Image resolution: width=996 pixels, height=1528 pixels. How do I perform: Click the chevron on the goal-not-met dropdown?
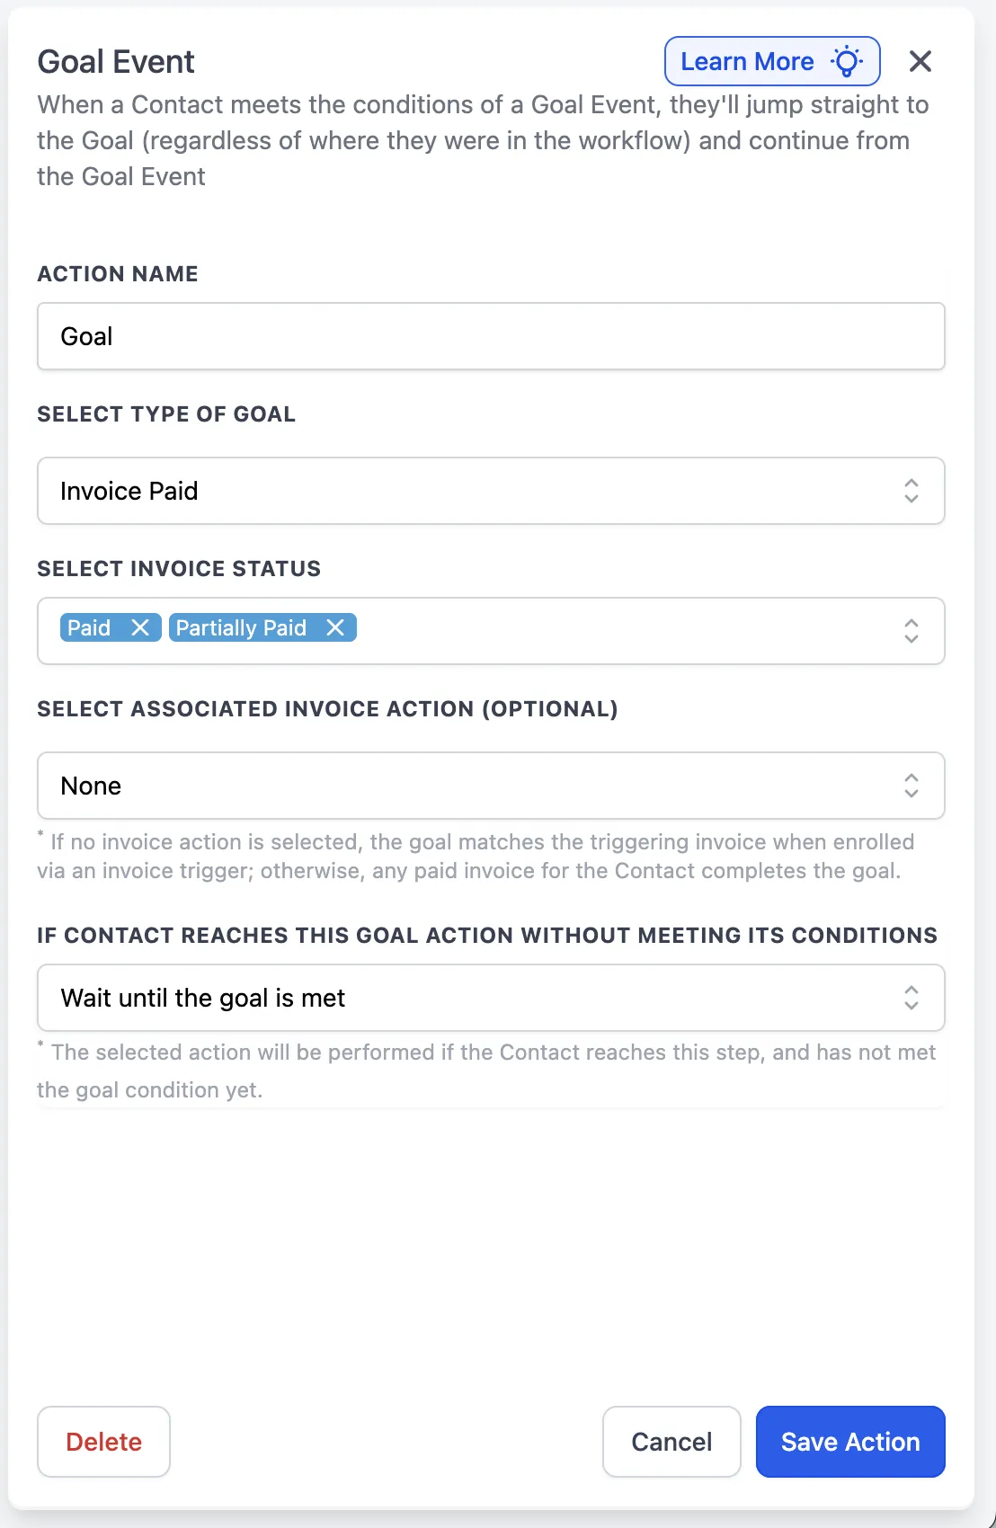[x=911, y=998]
